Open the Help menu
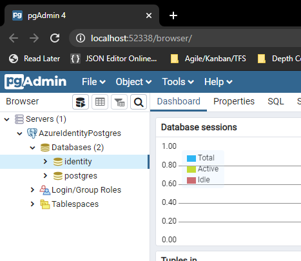301x261 pixels. (218, 82)
